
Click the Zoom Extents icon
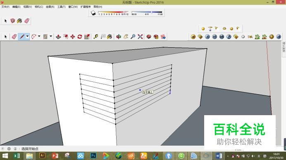coord(140,37)
